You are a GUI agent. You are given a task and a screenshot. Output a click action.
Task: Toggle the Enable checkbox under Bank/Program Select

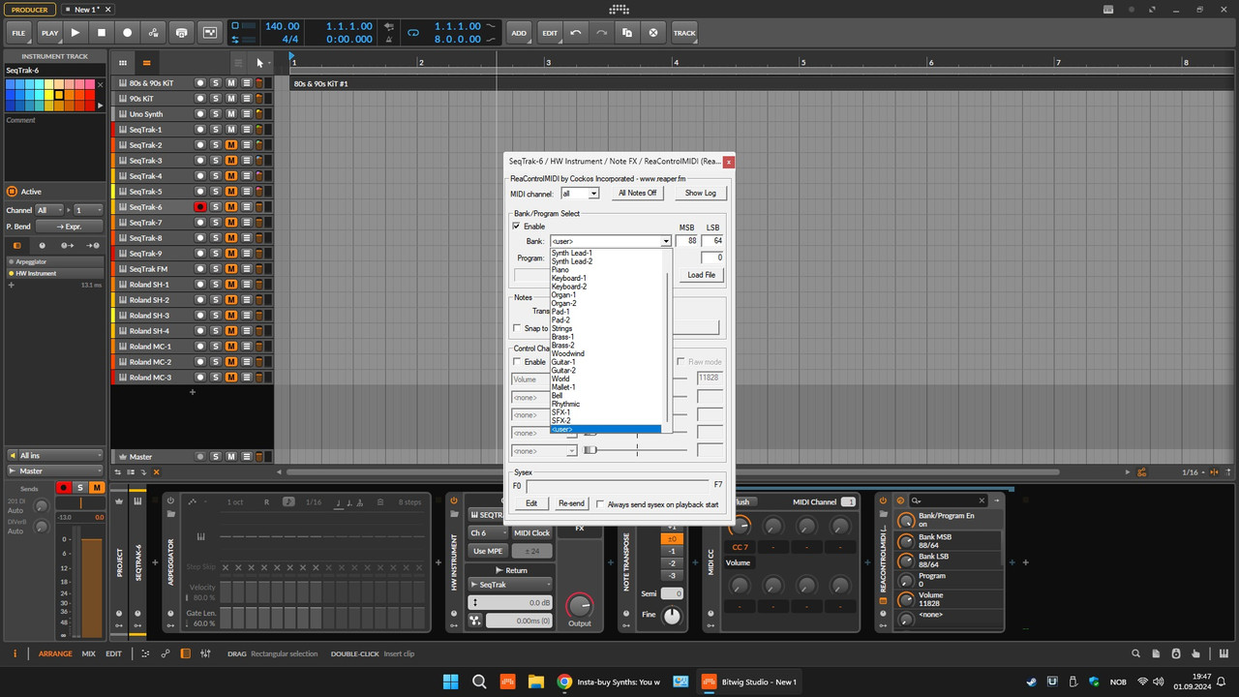(x=516, y=226)
